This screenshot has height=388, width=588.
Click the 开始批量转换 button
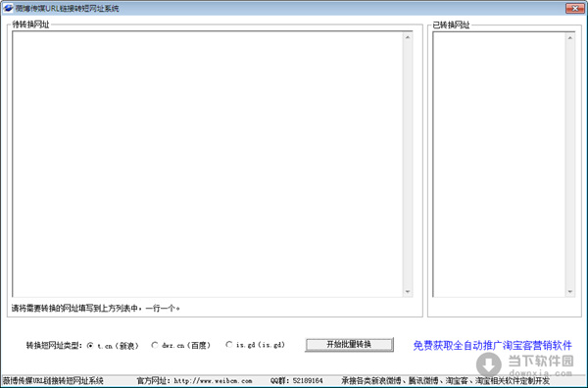(x=349, y=345)
